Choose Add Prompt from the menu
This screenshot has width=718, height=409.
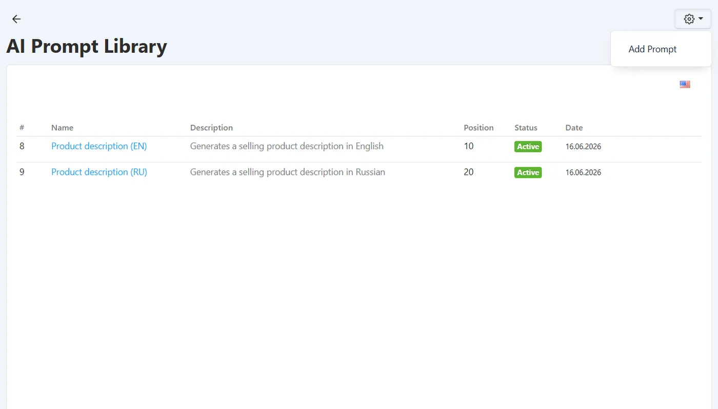coord(652,49)
